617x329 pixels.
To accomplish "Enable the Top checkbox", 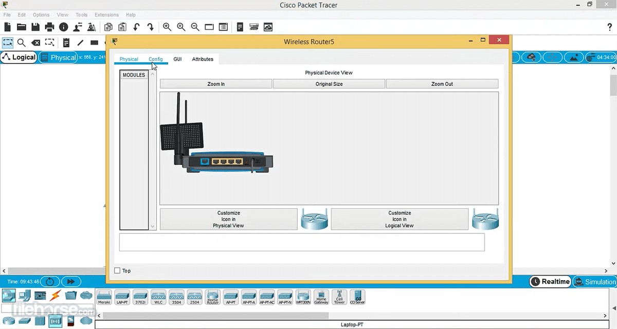I will point(117,270).
